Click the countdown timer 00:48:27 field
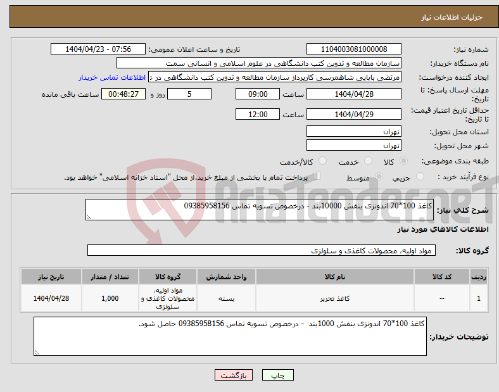499x392 pixels. [x=123, y=94]
